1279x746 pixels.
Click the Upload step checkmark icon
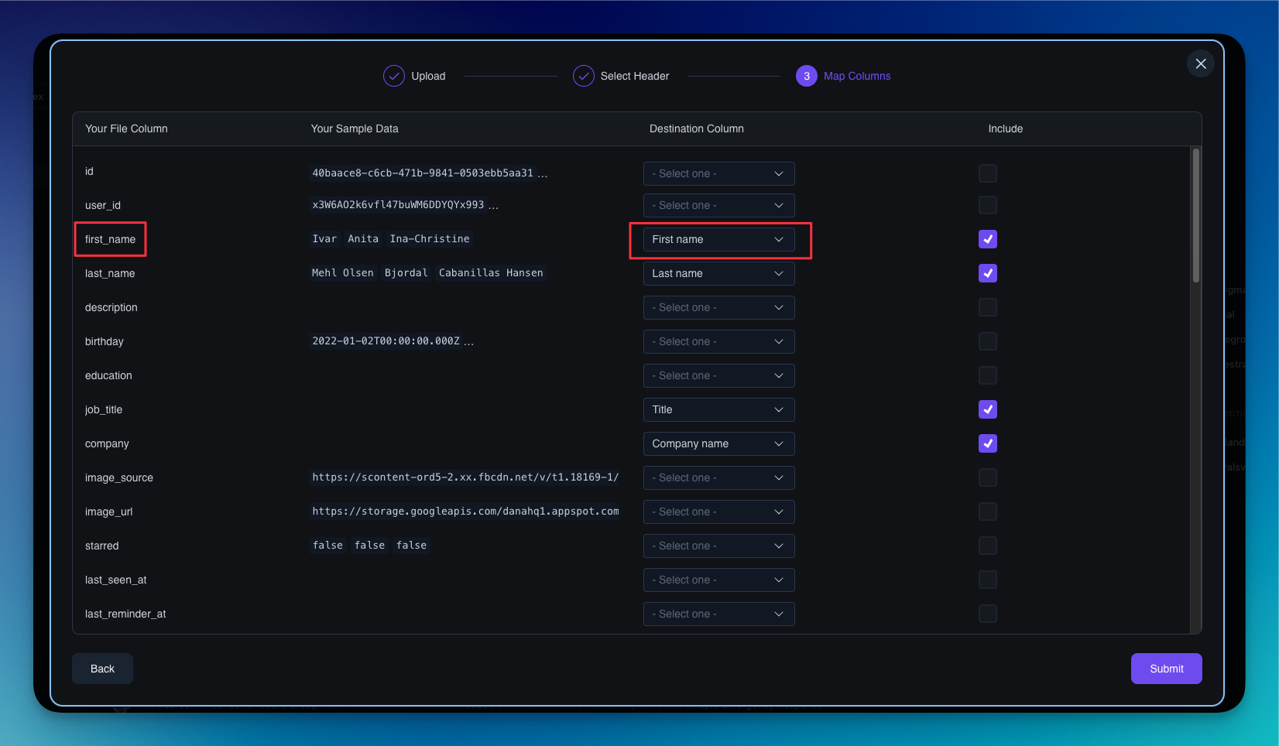394,76
